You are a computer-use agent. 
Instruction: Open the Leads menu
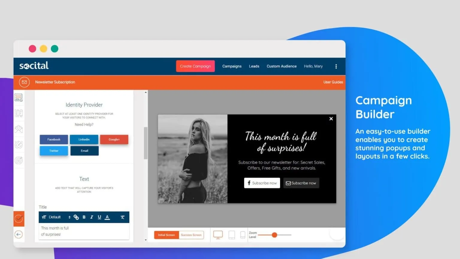click(254, 66)
